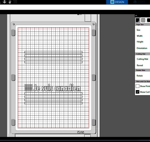Uncheck the Show Cut Border checkbox
Image resolution: width=150 pixels, height=142 pixels.
(137, 92)
